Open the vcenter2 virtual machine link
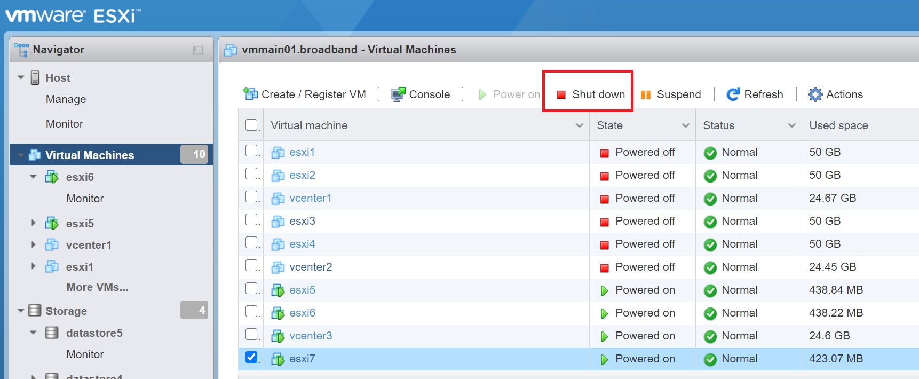 click(311, 267)
